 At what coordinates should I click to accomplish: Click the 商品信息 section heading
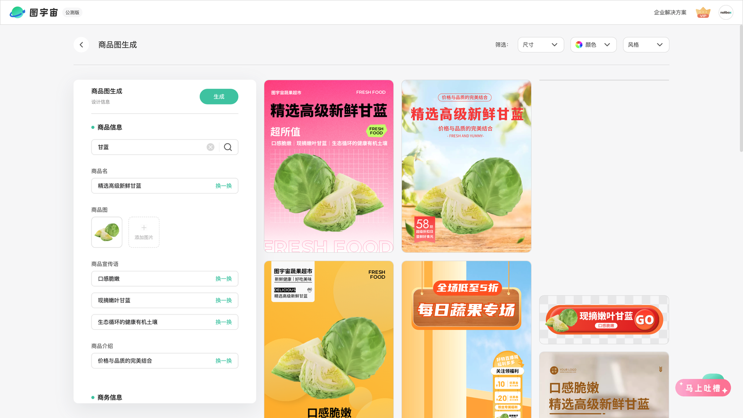coord(109,127)
